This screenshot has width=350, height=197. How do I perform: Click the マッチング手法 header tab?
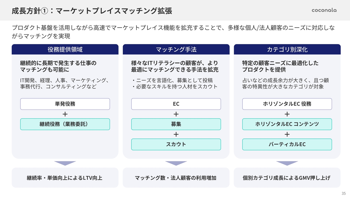[x=176, y=50]
